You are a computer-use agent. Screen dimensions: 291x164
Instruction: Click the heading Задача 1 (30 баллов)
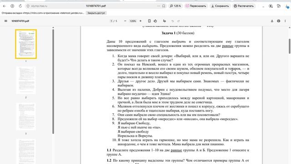coord(178,33)
